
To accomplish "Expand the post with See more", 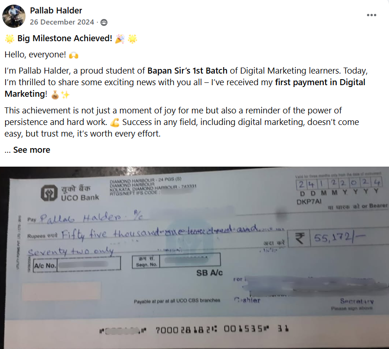I will [31, 150].
